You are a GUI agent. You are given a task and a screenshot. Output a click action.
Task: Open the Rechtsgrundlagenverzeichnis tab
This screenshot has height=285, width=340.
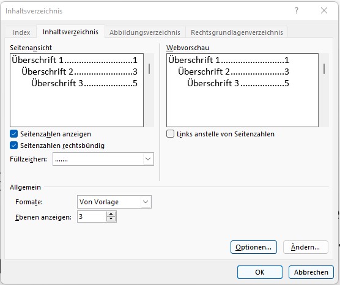click(x=237, y=32)
